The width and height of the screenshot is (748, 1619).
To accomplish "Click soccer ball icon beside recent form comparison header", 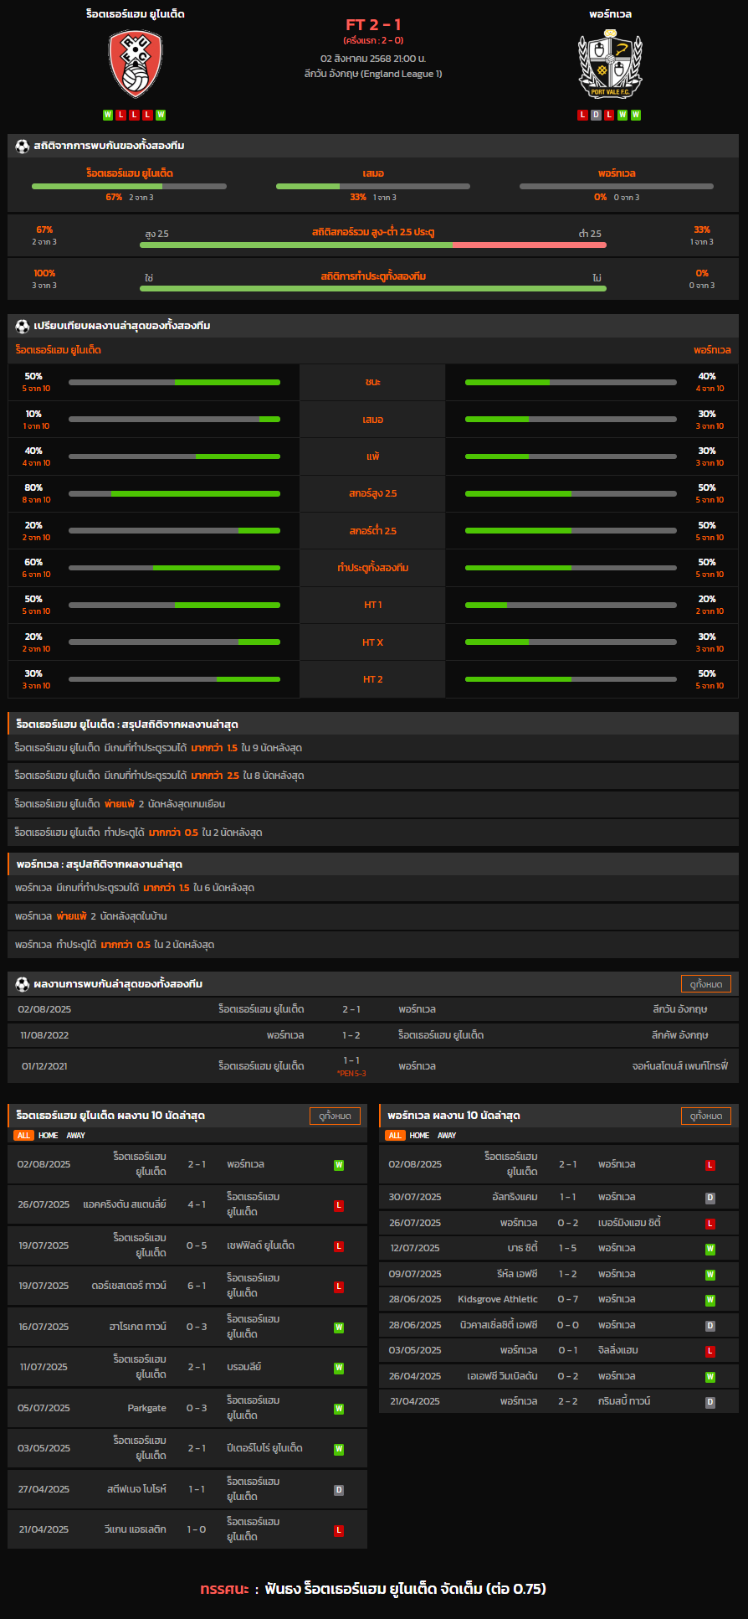I will click(23, 326).
